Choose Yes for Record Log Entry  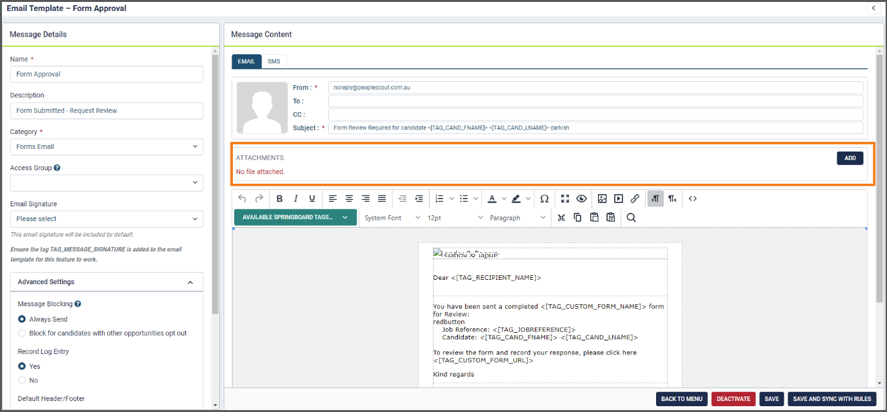pyautogui.click(x=22, y=366)
